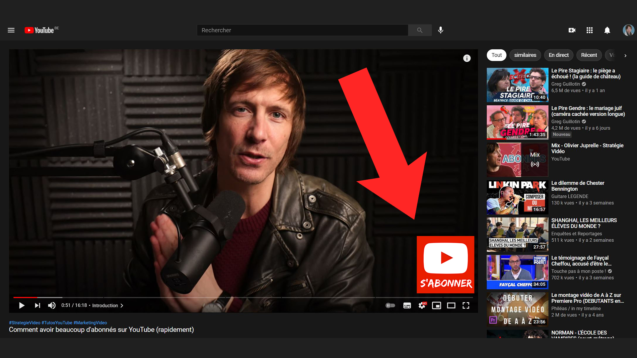Open the create video camera icon
The width and height of the screenshot is (637, 358).
coord(572,30)
